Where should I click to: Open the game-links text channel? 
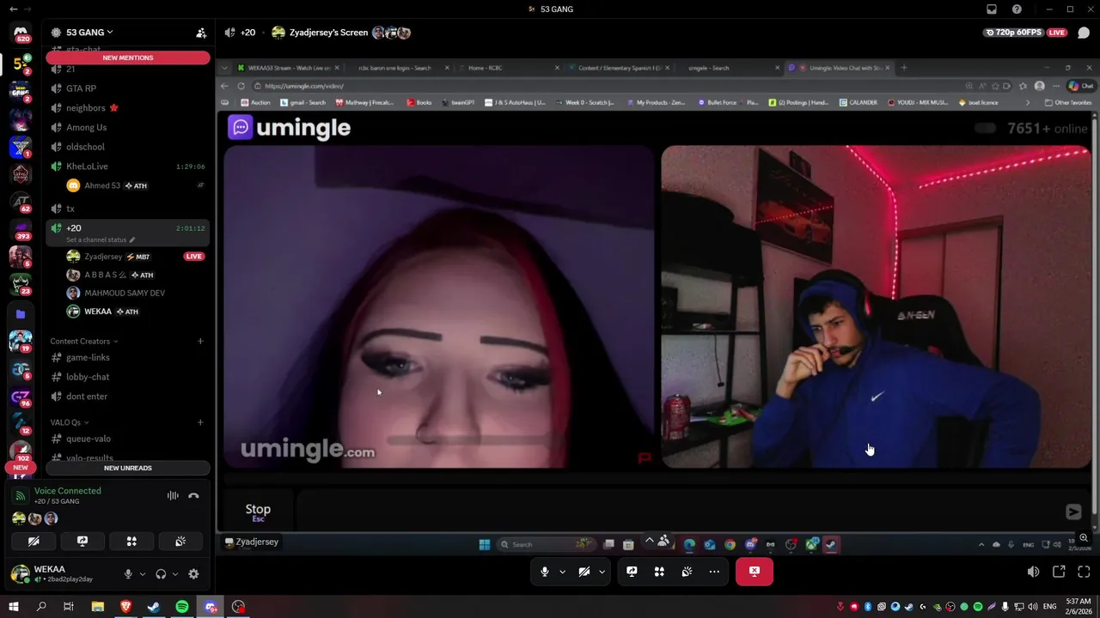129,357
